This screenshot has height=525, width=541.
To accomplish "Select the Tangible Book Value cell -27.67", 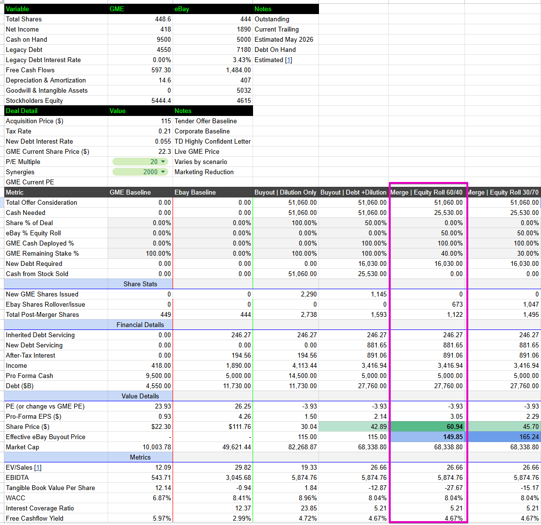I will coord(427,488).
